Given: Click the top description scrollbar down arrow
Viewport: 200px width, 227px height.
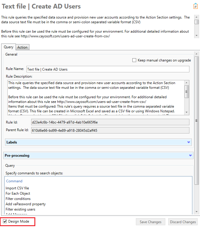Looking at the screenshot, I should click(x=196, y=36).
